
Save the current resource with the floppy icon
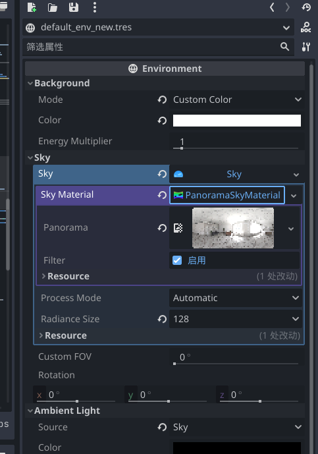click(x=74, y=7)
